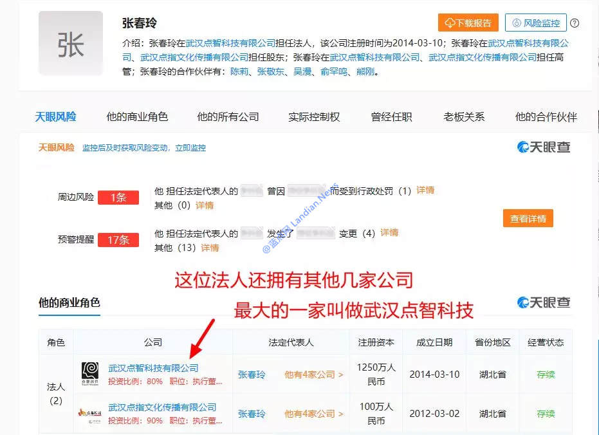Open partner link 熊刚
Screen dimensions: 599x435
pyautogui.click(x=365, y=71)
